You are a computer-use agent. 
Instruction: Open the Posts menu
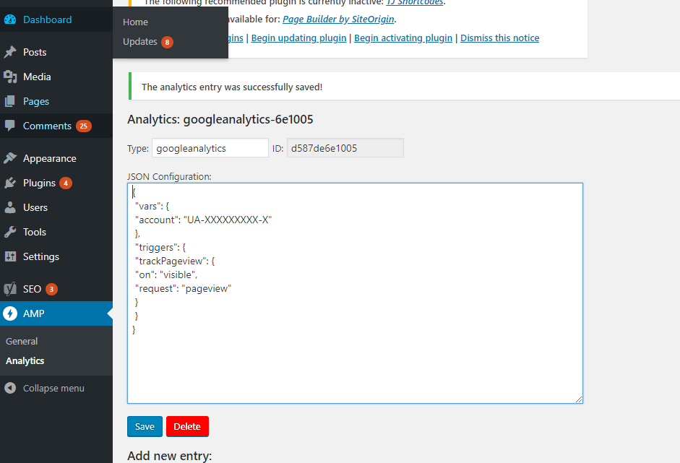56,52
